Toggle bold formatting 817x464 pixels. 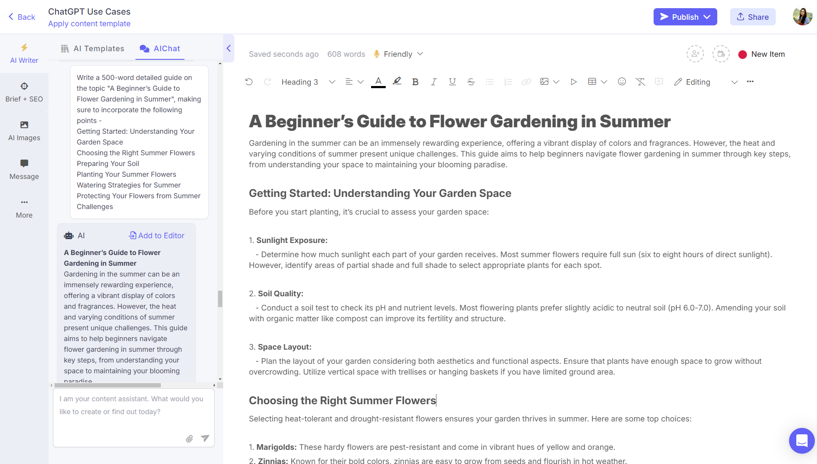(x=415, y=82)
